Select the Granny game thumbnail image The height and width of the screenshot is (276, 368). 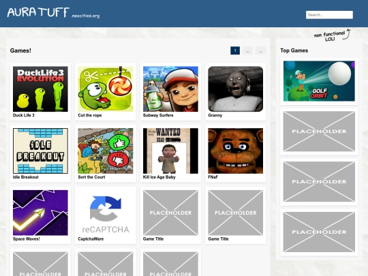tap(235, 89)
